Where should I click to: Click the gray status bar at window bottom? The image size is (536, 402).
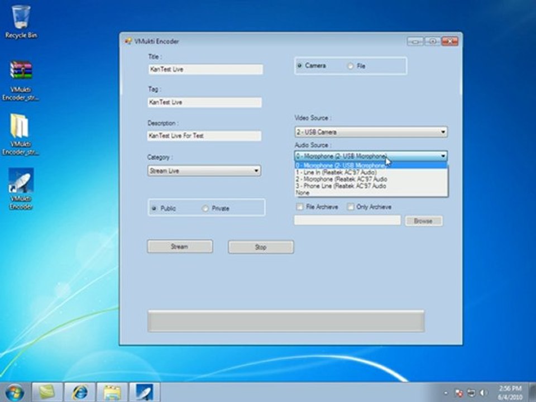coord(286,321)
